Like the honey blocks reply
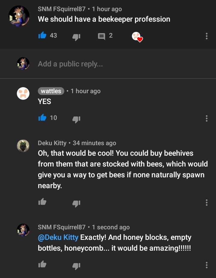This screenshot has height=278, width=216. pyautogui.click(x=42, y=264)
